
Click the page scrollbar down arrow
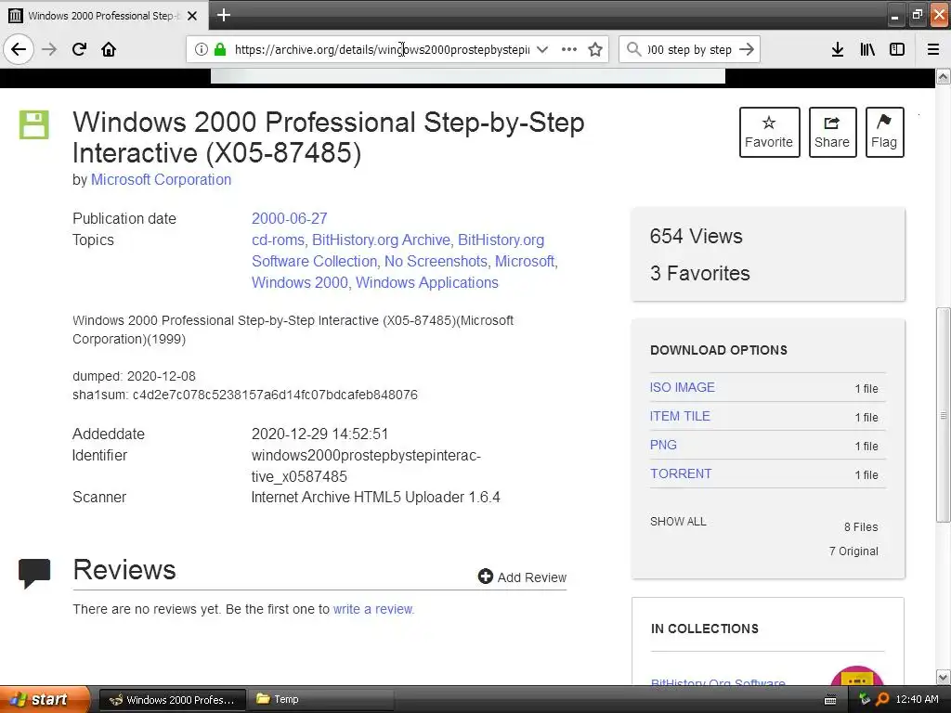point(943,677)
